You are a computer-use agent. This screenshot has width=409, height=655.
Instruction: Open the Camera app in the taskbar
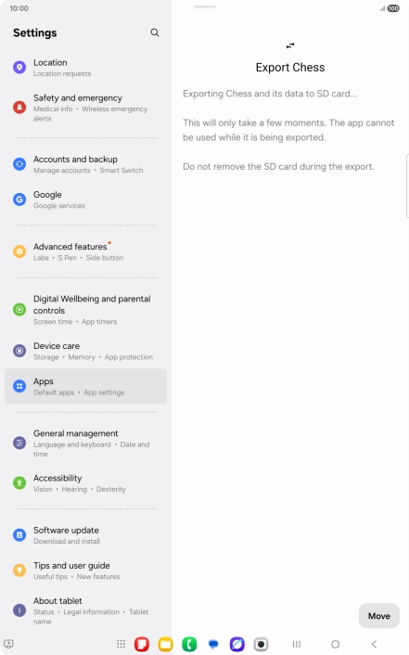(x=261, y=644)
